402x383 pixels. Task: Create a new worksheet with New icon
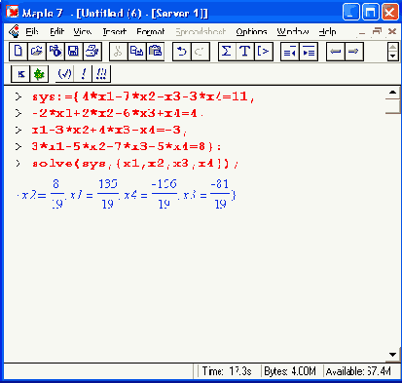pos(18,52)
